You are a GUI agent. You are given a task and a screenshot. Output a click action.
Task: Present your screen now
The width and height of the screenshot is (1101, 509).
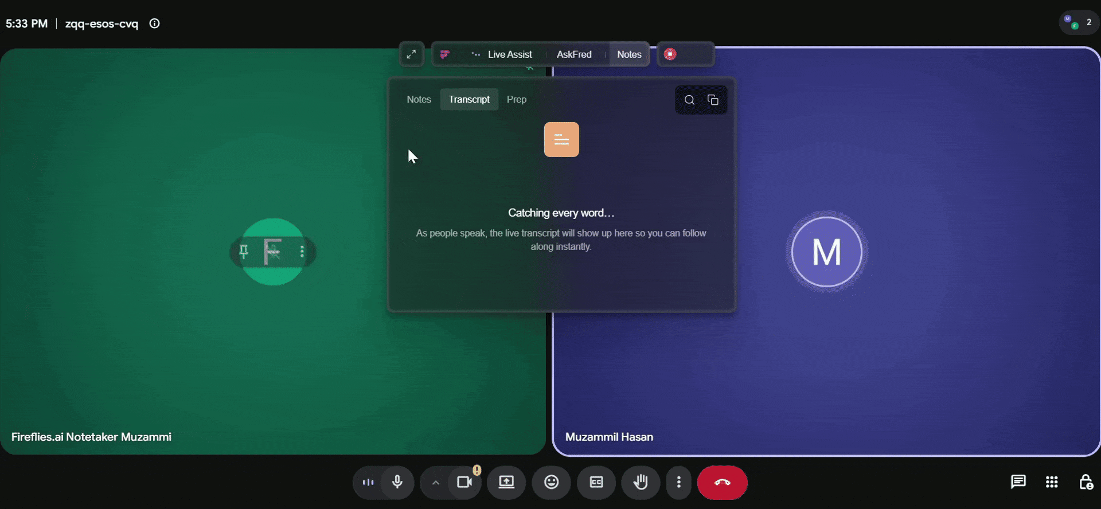[506, 483]
